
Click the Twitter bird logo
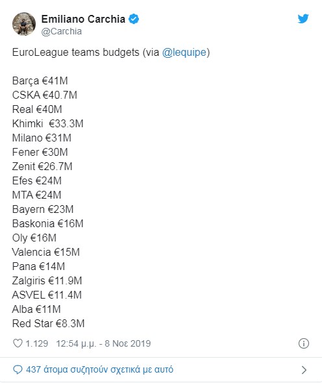(303, 19)
